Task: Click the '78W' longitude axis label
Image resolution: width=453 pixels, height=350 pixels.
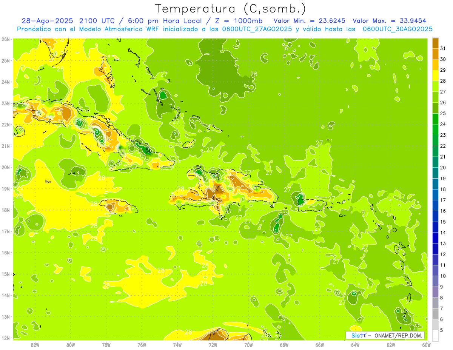Action: [106, 345]
